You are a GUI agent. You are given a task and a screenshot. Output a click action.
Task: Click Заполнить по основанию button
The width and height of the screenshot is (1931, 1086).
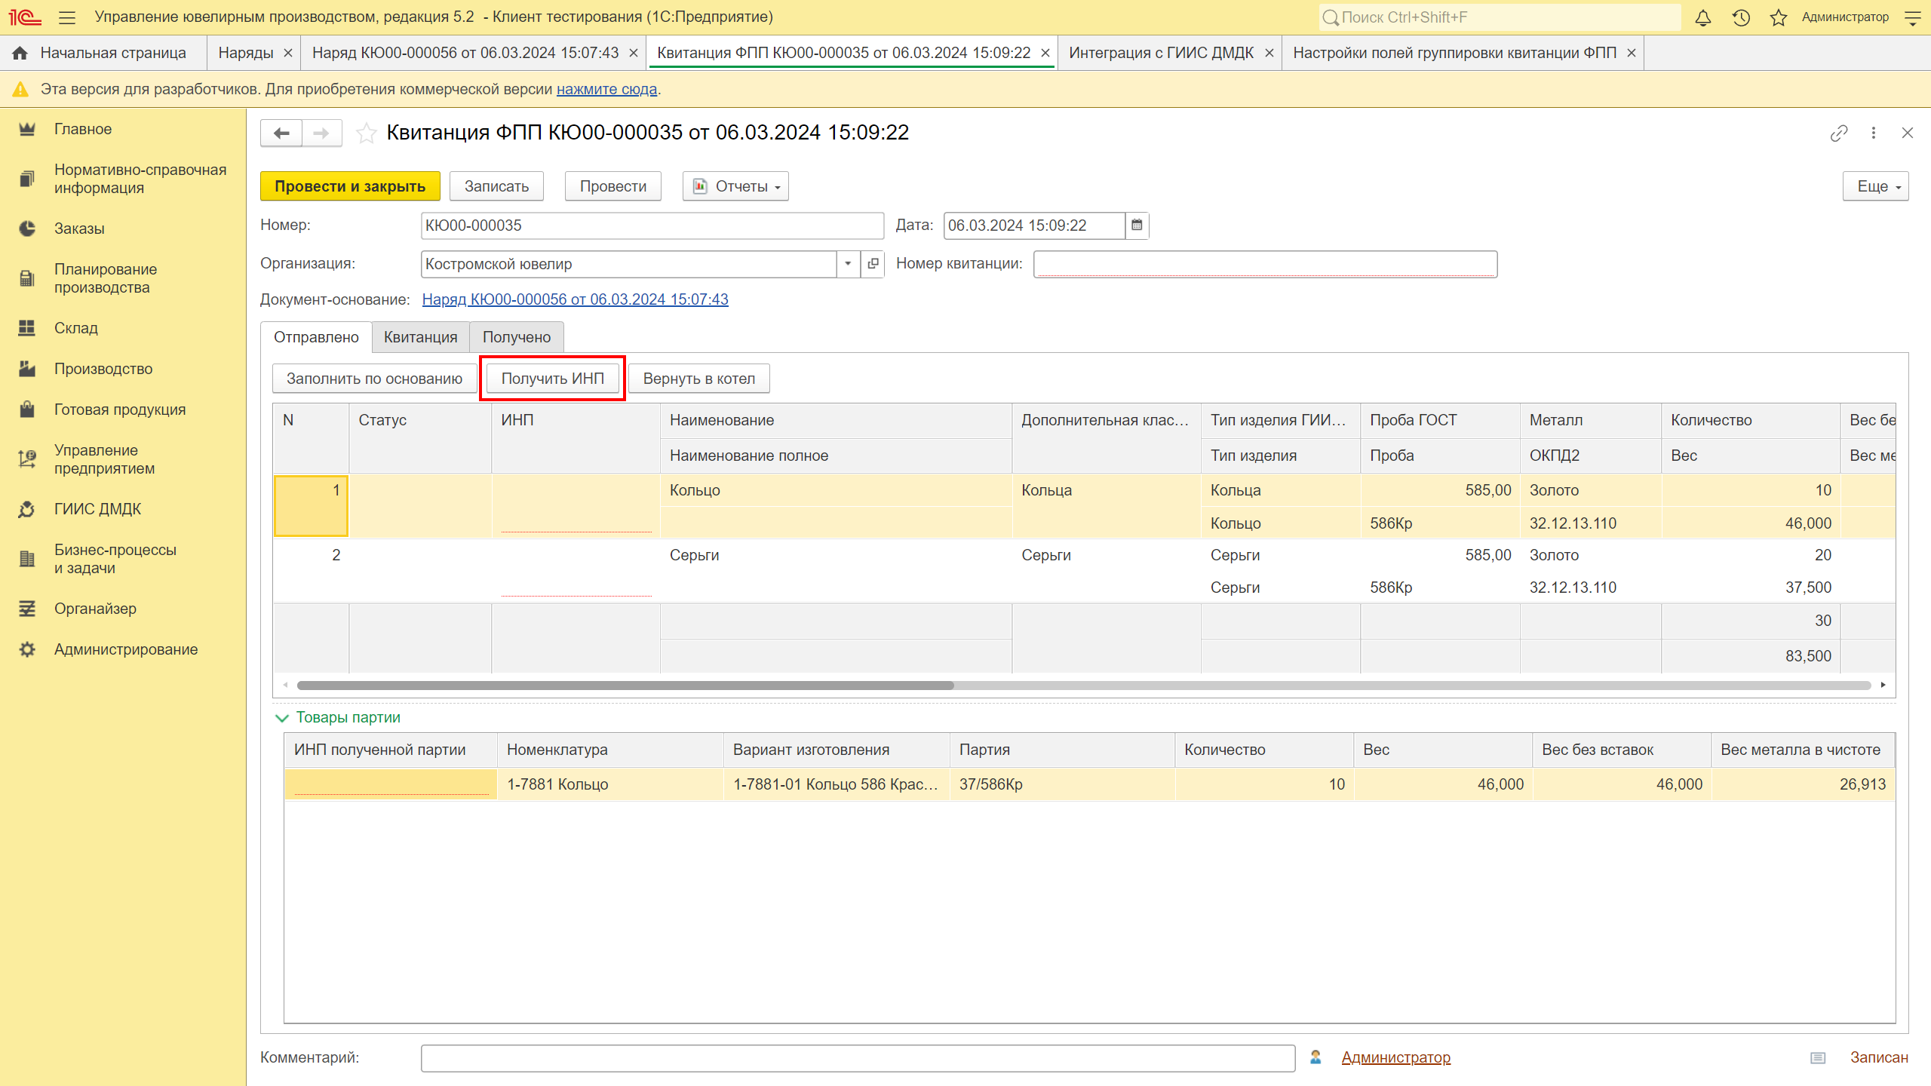374,379
